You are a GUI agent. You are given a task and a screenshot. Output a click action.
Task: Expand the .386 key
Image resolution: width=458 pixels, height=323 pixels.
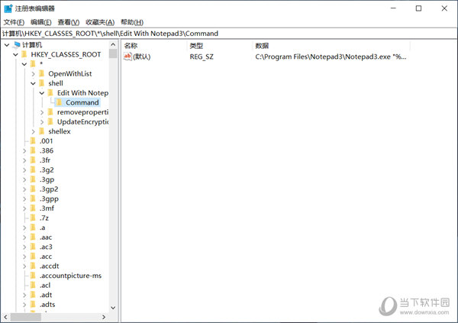pyautogui.click(x=24, y=151)
